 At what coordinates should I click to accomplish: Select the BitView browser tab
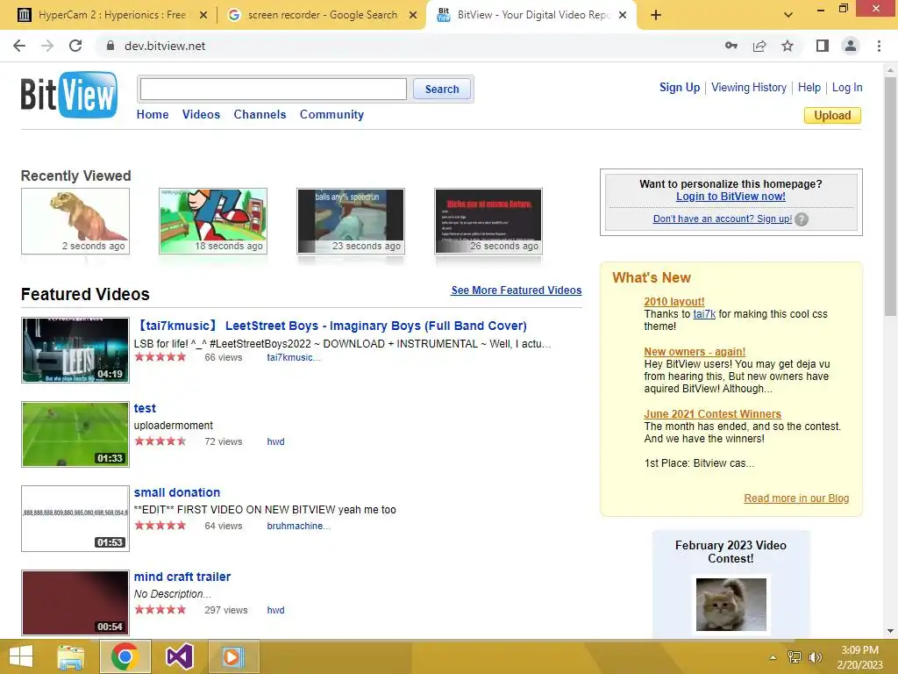click(x=531, y=15)
